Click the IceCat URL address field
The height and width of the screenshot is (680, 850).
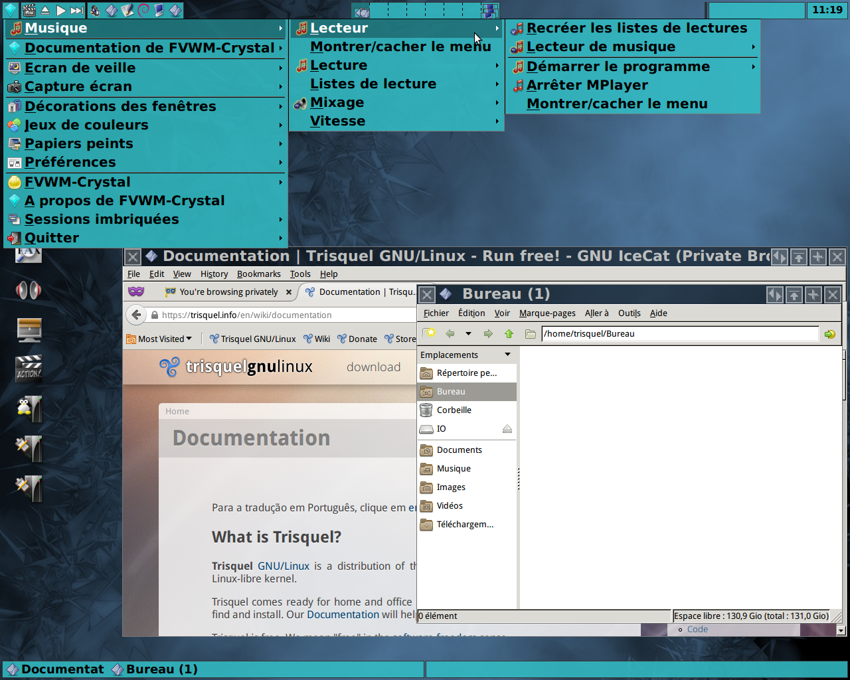(x=282, y=315)
